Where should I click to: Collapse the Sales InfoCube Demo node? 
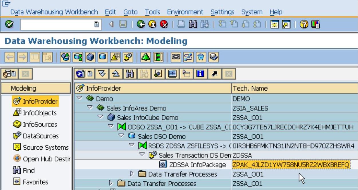point(100,117)
